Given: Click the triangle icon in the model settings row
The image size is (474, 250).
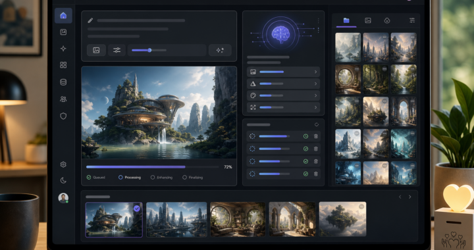Looking at the screenshot, I should tap(253, 84).
